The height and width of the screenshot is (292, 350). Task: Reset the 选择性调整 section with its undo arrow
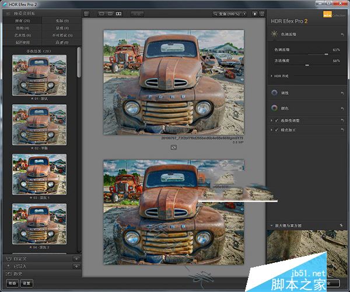pyautogui.click(x=342, y=120)
